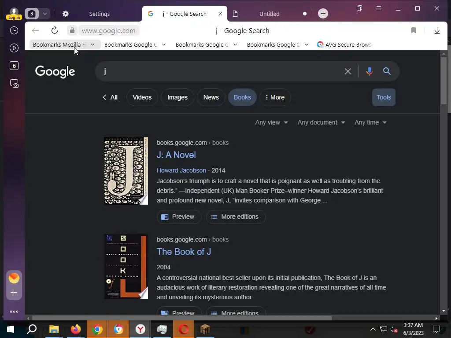This screenshot has height=338, width=451.
Task: Open History clock icon in sidebar
Action: pos(14,30)
